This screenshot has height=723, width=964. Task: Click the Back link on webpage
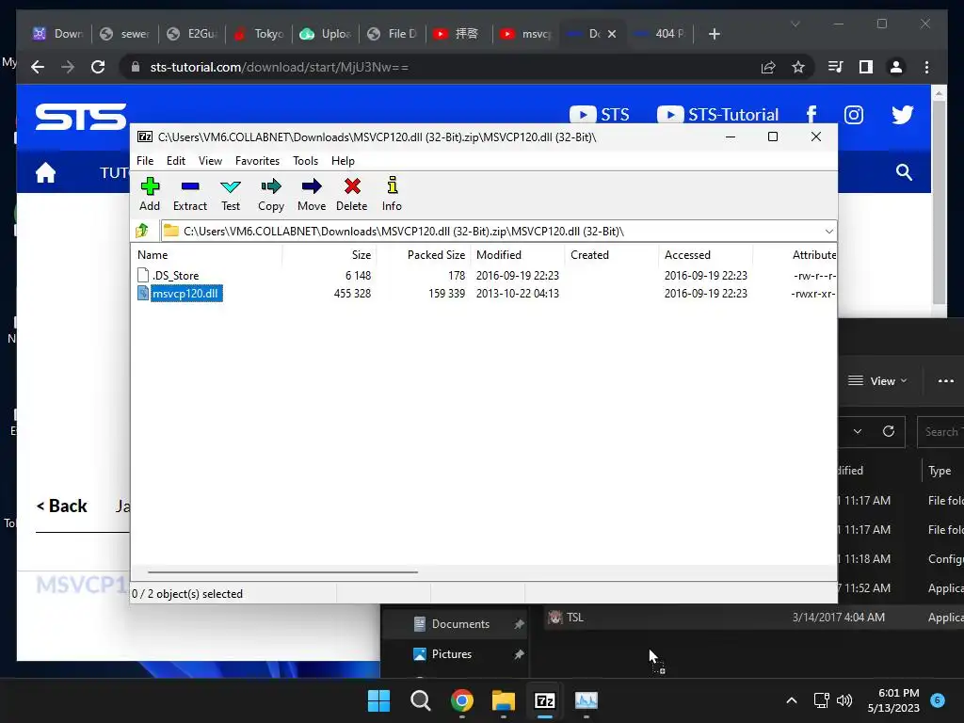pos(61,506)
